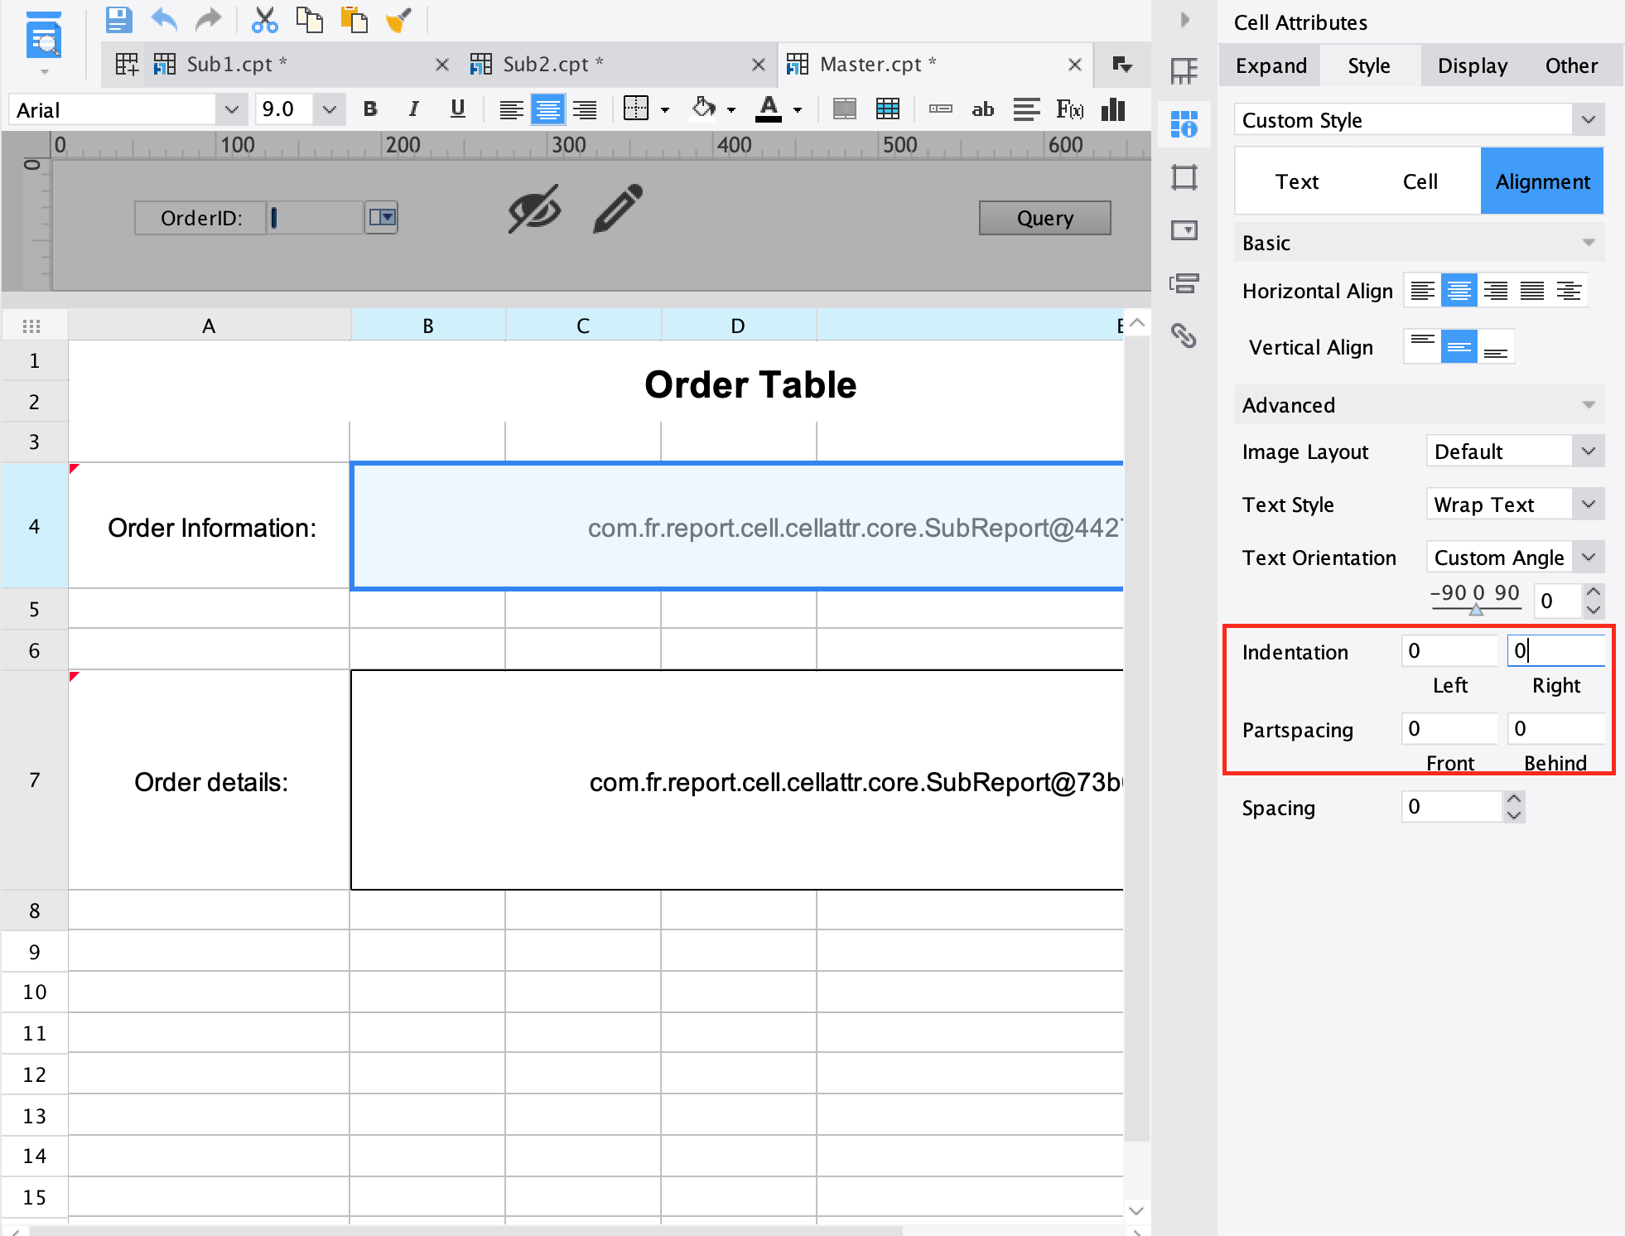The height and width of the screenshot is (1236, 1625).
Task: Expand the font size dropdown
Action: [x=329, y=109]
